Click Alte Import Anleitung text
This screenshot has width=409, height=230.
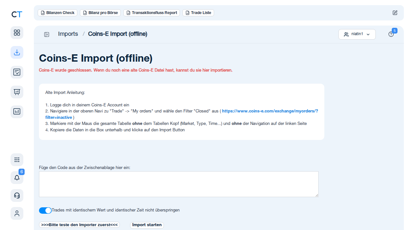65,93
